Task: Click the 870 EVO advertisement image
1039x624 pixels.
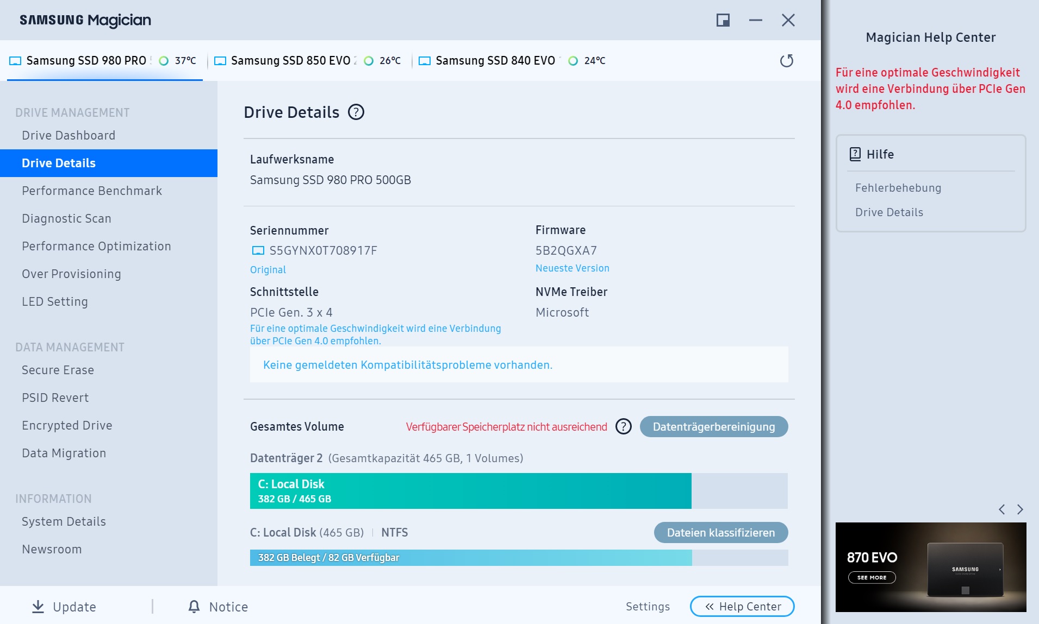Action: tap(931, 567)
